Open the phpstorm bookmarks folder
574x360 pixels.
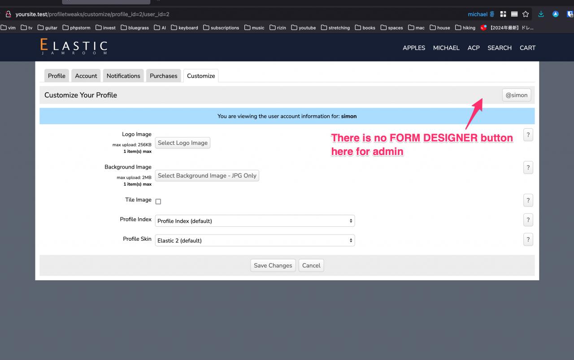click(x=76, y=28)
